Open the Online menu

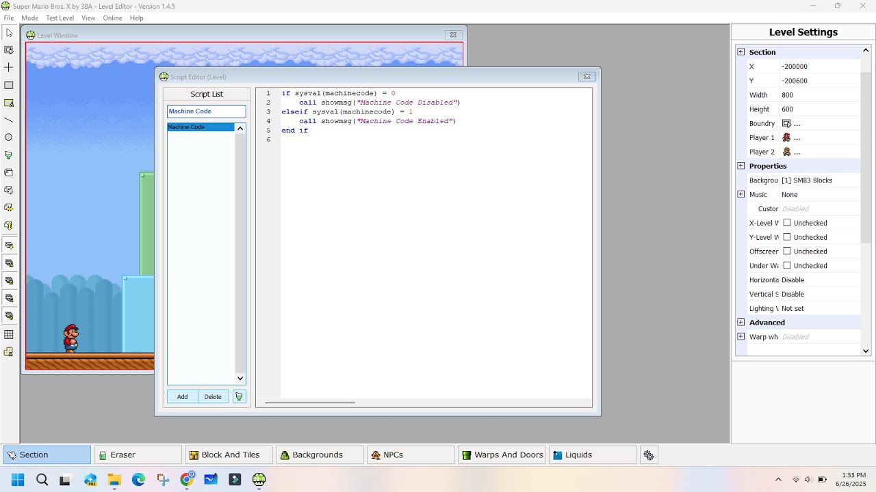[x=113, y=18]
